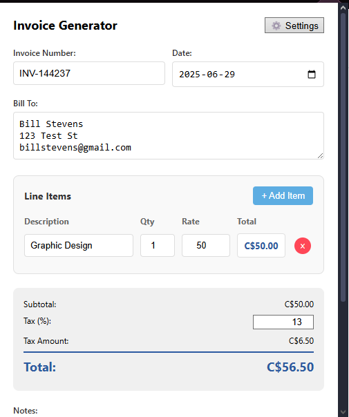Click the calendar picker icon in Date field
Image resolution: width=349 pixels, height=417 pixels.
point(312,74)
